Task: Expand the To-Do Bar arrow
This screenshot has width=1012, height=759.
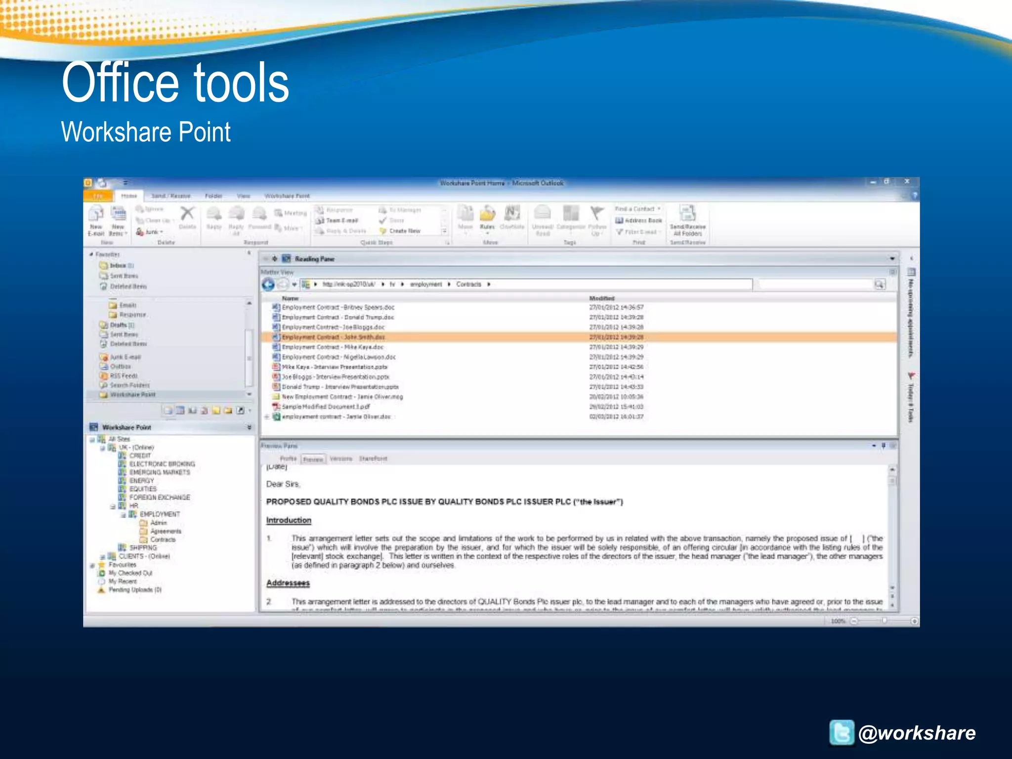Action: (912, 258)
